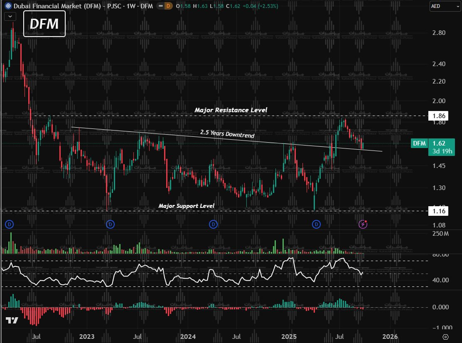Click the dividend D marker near 2025
Viewport: 462px width, 343px height.
click(x=316, y=225)
